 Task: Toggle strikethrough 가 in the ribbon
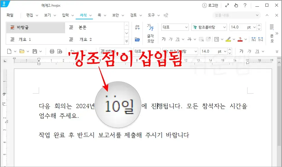tap(189, 39)
